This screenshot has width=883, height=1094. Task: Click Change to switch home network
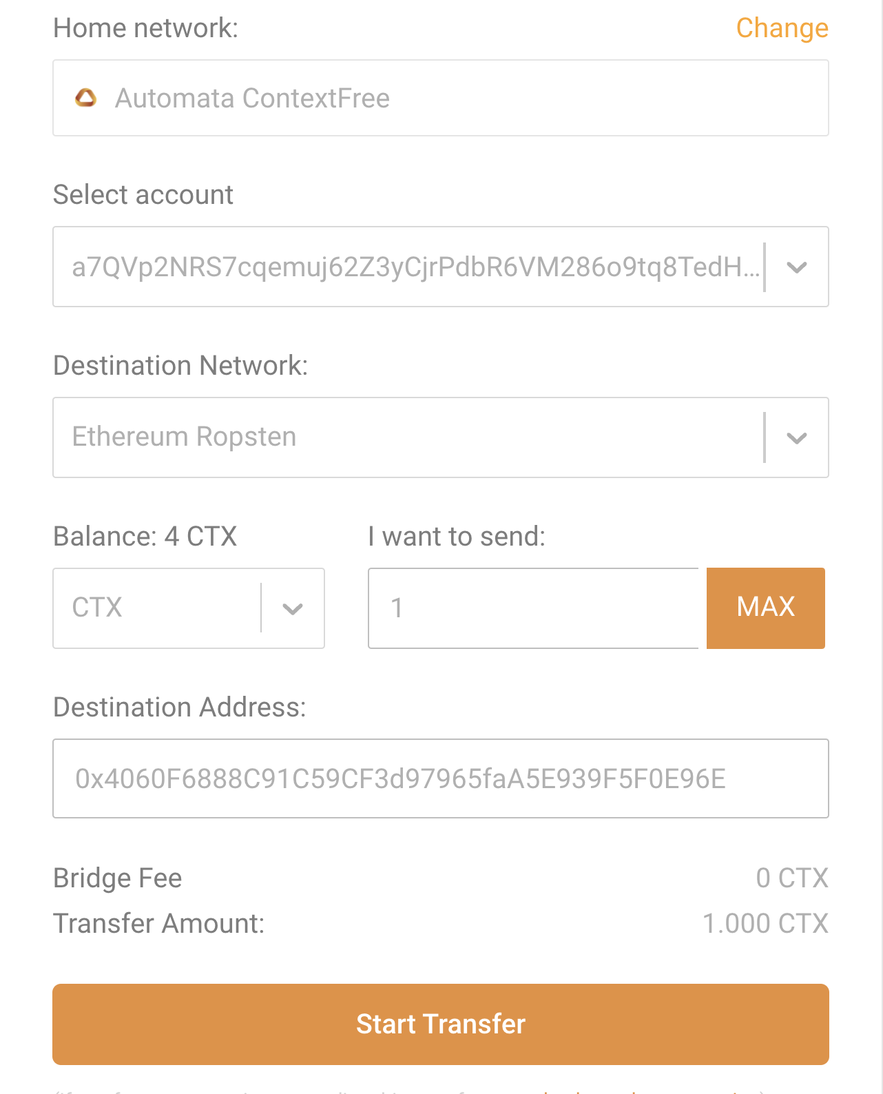point(782,28)
